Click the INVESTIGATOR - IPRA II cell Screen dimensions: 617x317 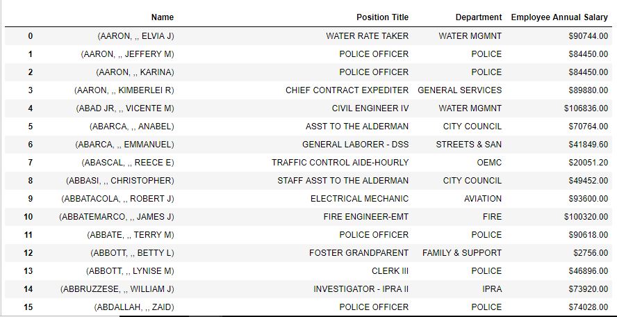(x=361, y=289)
